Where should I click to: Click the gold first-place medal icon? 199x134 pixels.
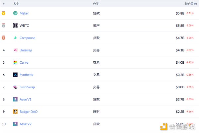pyautogui.click(x=4, y=13)
